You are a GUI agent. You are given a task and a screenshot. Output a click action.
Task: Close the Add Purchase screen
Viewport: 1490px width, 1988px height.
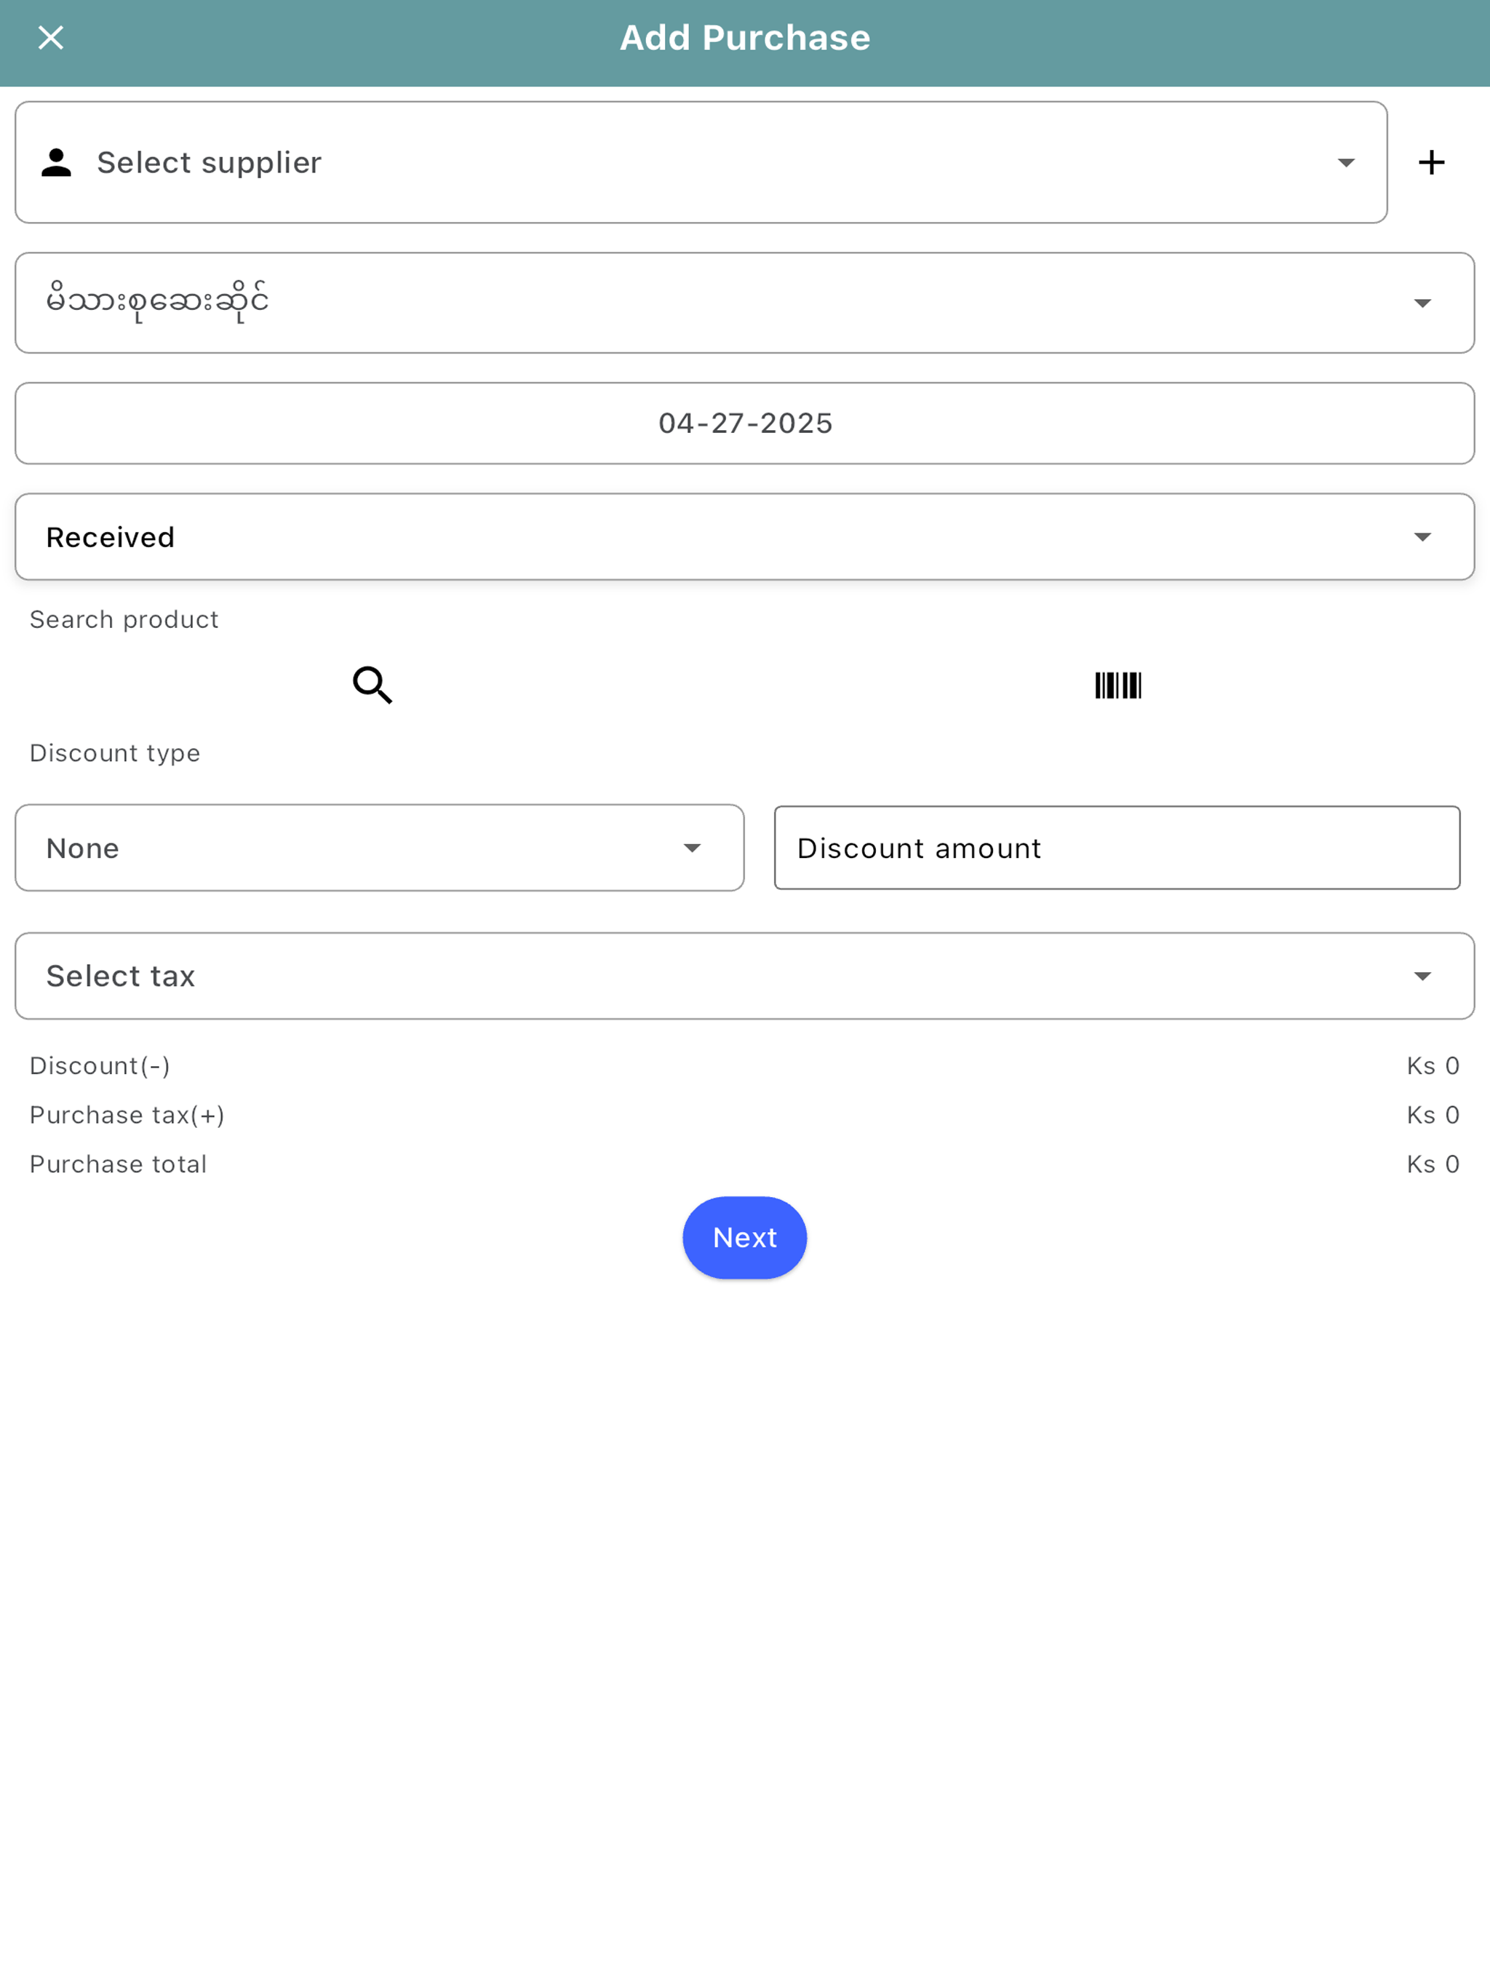[x=50, y=38]
